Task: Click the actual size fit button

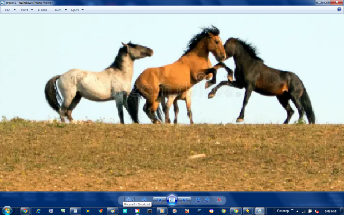Action: (144, 200)
